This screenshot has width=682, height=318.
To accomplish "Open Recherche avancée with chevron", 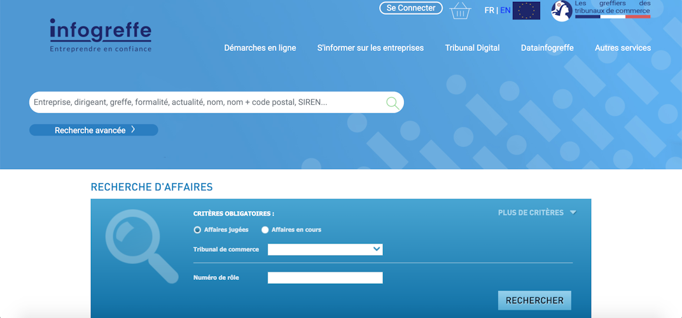I will click(94, 130).
